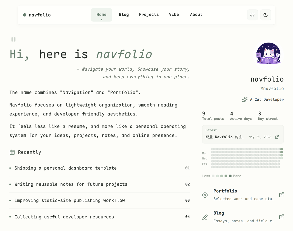Click the Portfolio compass icon
This screenshot has width=293, height=231.
click(x=205, y=195)
